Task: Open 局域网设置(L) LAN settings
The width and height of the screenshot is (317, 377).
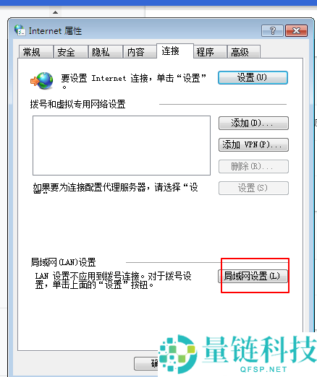Action: 253,276
